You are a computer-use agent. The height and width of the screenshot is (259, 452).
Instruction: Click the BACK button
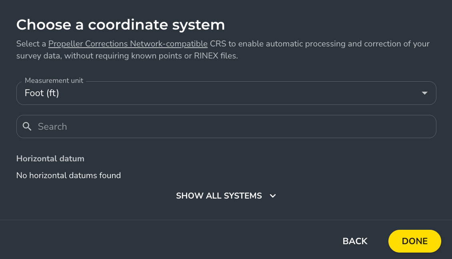click(354, 241)
